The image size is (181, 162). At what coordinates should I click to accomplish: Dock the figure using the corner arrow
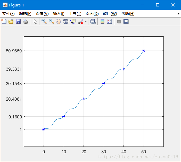coord(178,14)
